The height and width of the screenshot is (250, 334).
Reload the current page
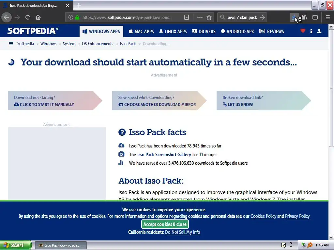[x=28, y=17]
